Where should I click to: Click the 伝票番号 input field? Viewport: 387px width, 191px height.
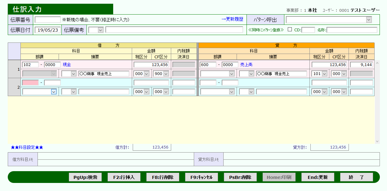pyautogui.click(x=48, y=20)
